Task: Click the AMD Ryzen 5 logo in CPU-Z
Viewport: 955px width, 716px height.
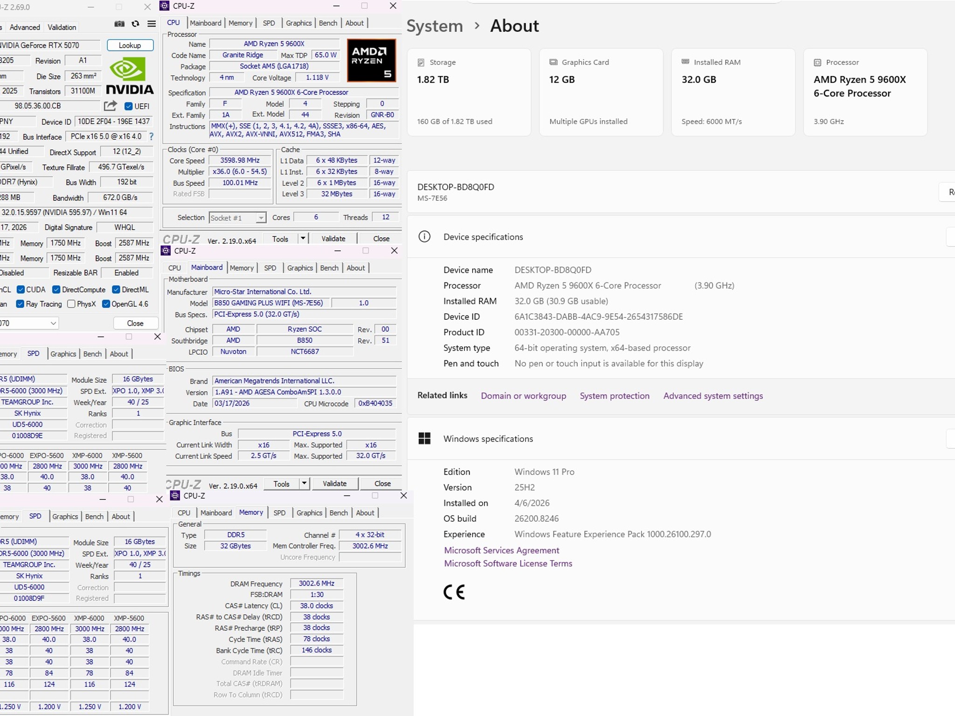Action: pos(372,61)
